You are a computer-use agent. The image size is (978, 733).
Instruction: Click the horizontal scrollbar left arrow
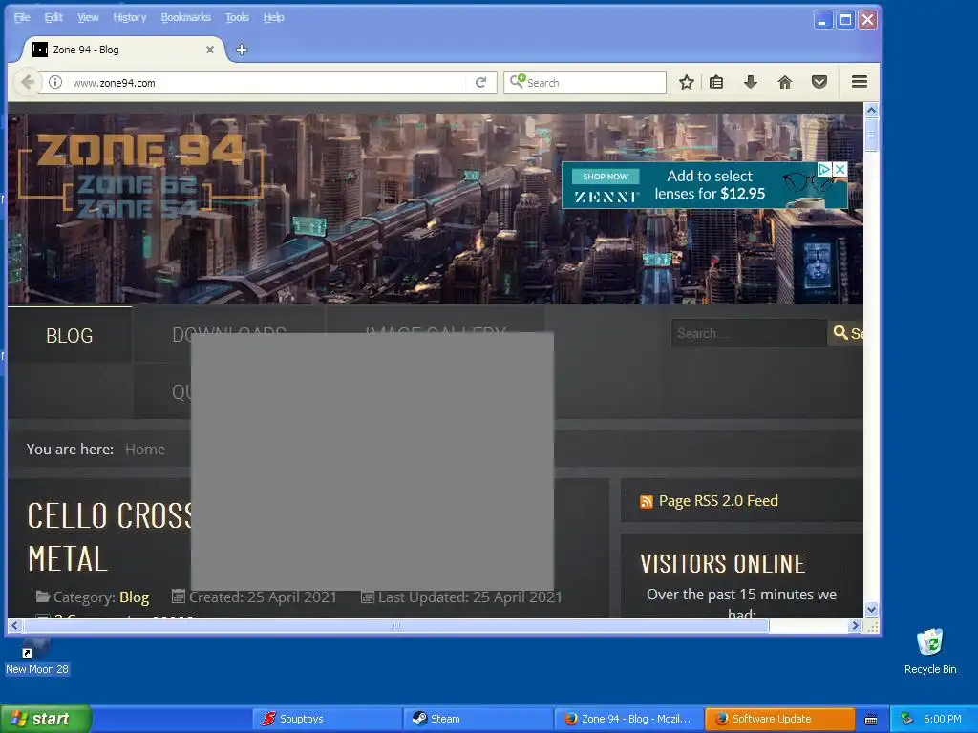coord(15,625)
